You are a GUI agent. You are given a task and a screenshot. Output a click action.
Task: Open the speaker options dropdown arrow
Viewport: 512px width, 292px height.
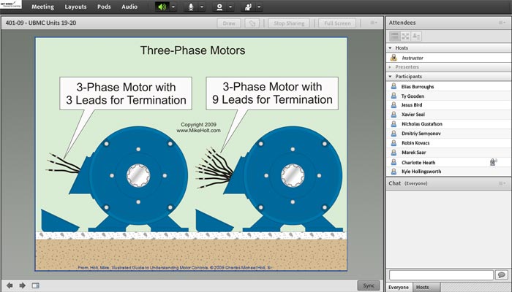point(173,7)
